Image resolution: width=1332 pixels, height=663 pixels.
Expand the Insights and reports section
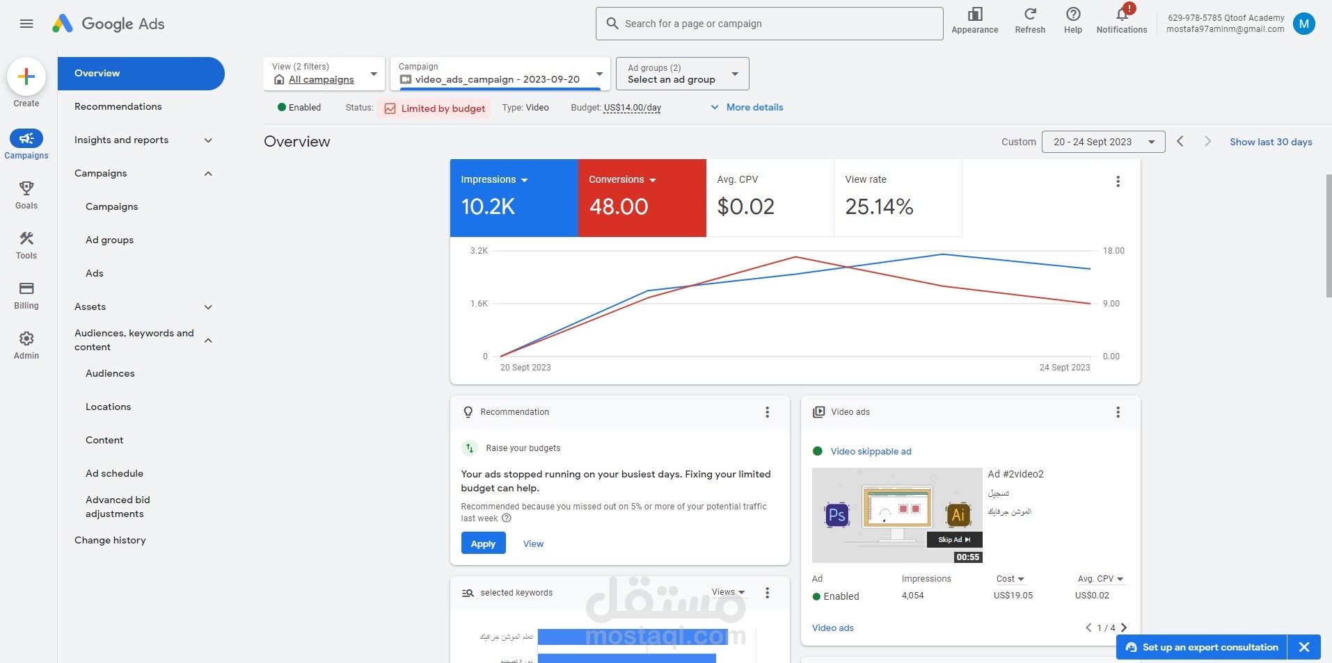[x=208, y=140]
